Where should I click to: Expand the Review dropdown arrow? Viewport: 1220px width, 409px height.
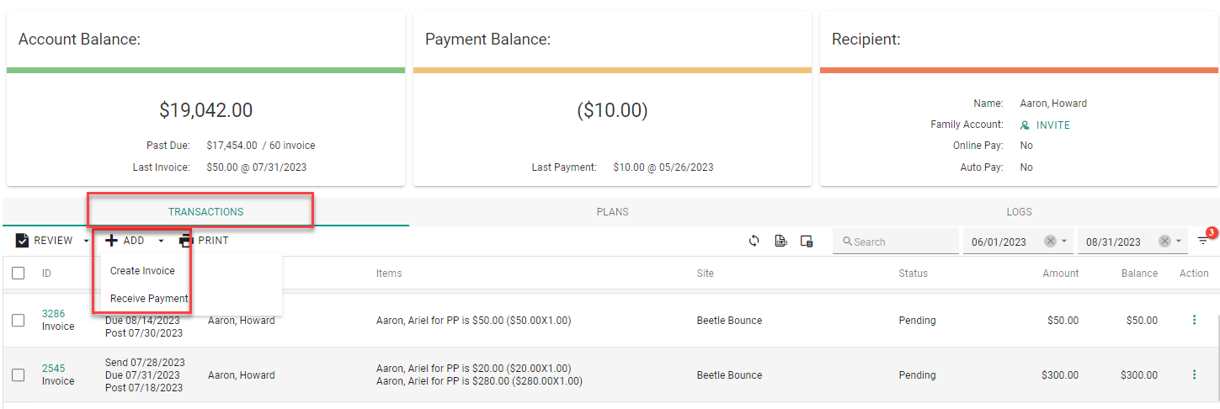pos(86,242)
